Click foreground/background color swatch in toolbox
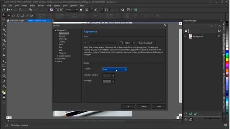 [x=4, y=92]
